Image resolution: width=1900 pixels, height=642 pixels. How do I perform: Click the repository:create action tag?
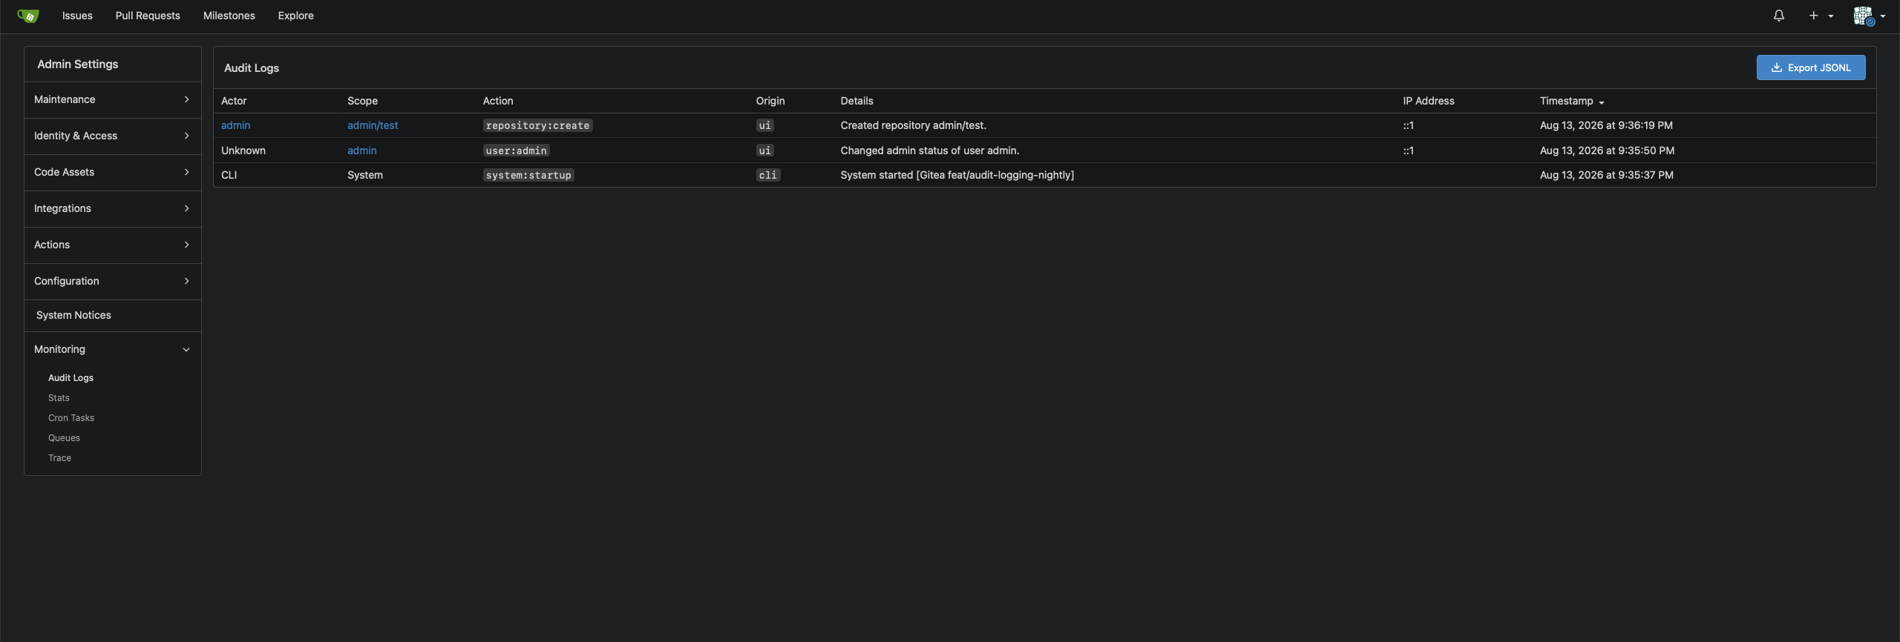pos(537,125)
